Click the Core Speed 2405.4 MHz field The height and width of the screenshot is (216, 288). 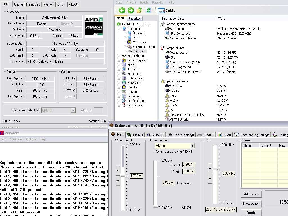click(40, 79)
